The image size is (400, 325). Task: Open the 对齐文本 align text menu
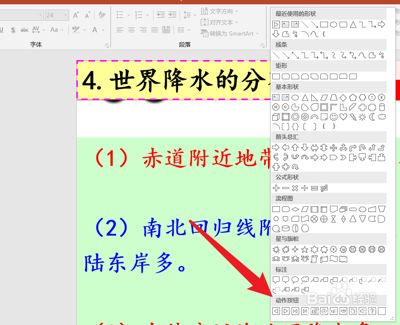click(219, 23)
